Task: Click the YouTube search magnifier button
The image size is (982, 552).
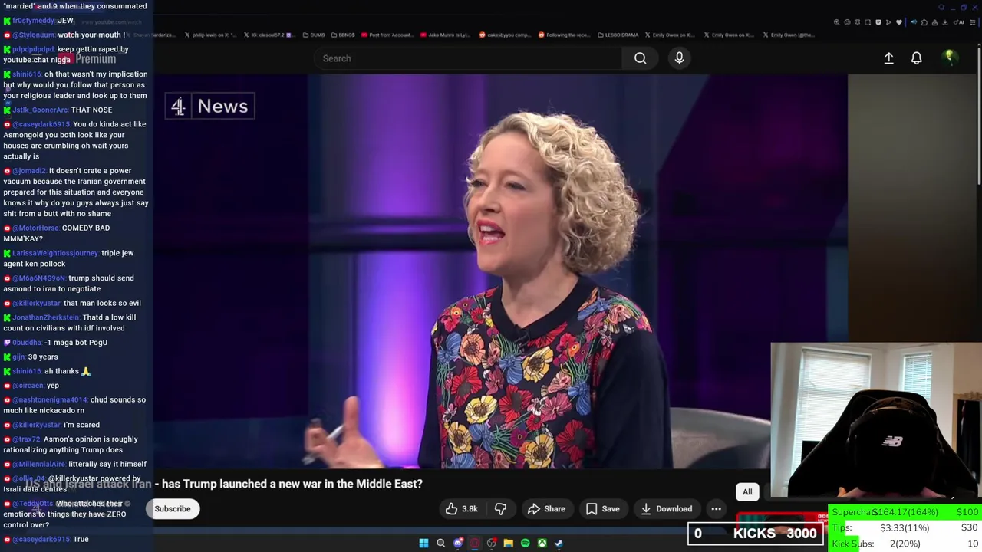Action: pyautogui.click(x=640, y=58)
